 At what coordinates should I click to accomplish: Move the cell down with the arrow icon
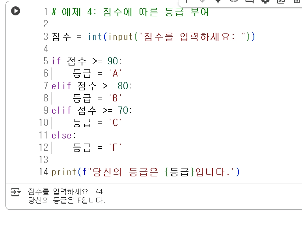(202, 1)
